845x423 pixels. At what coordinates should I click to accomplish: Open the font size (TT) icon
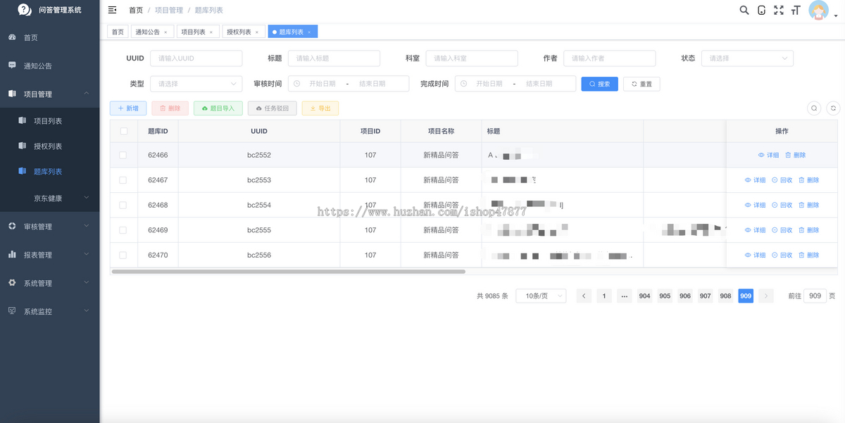pos(796,10)
